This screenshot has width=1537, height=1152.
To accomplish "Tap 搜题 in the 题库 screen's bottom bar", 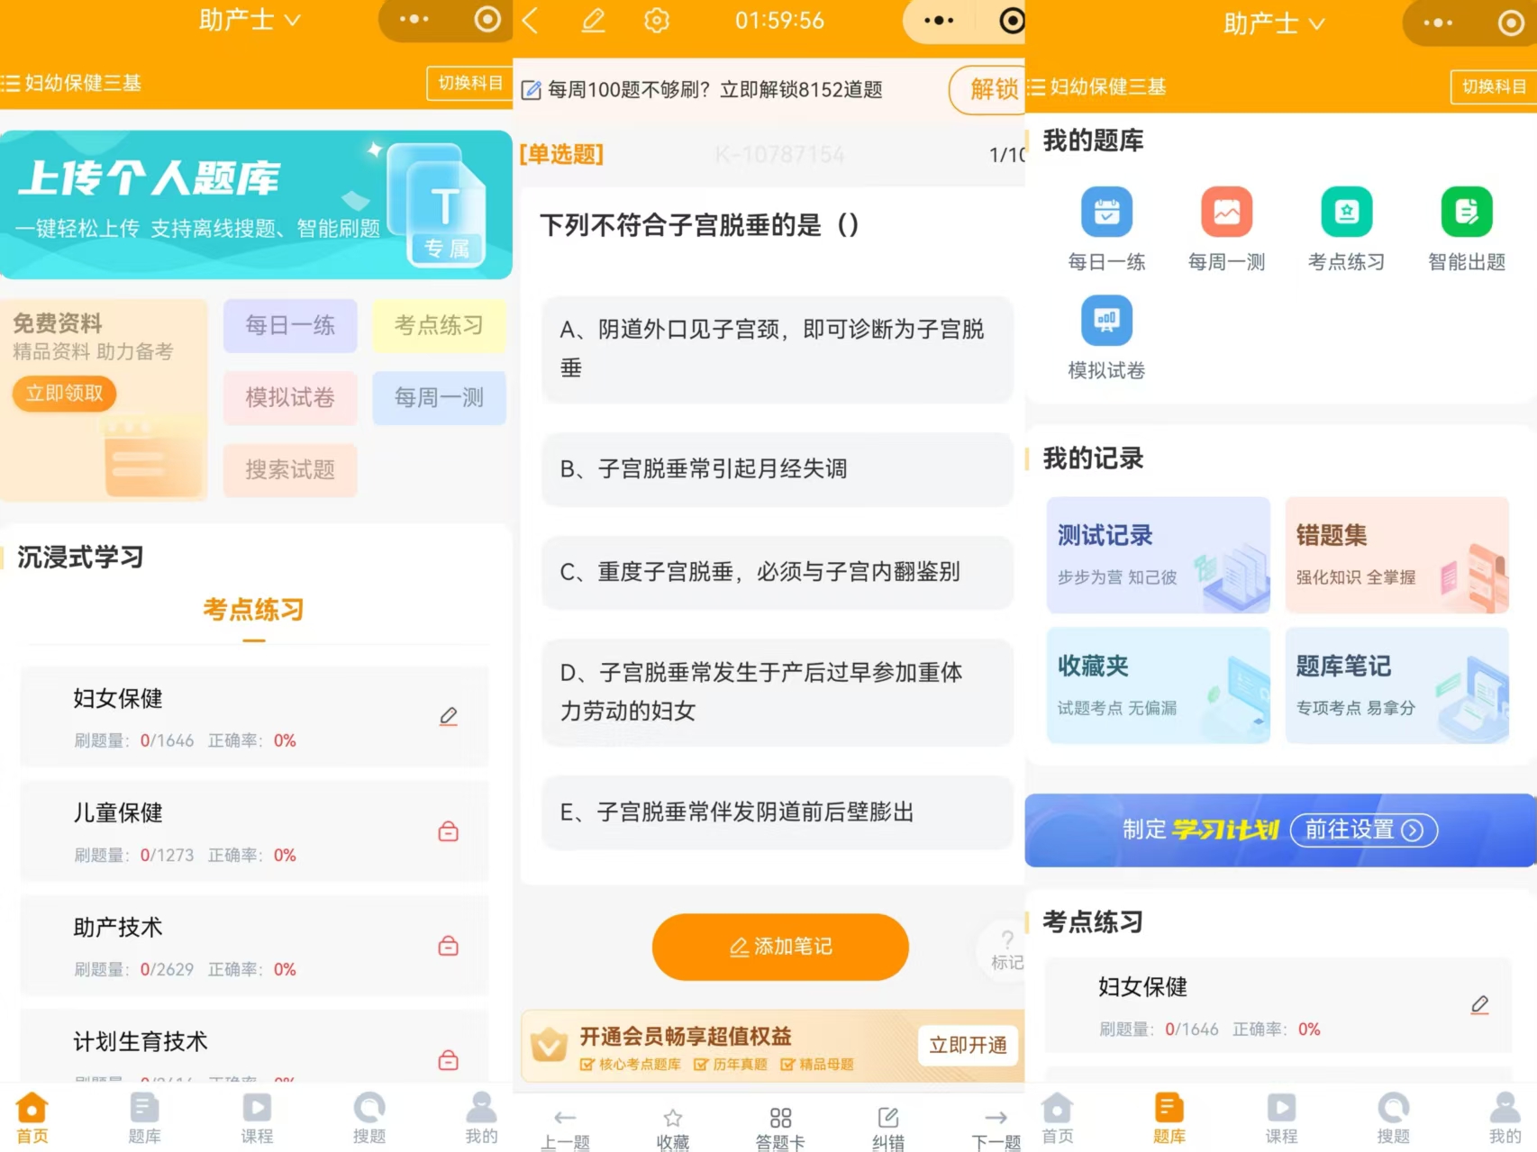I will coord(1394,1118).
